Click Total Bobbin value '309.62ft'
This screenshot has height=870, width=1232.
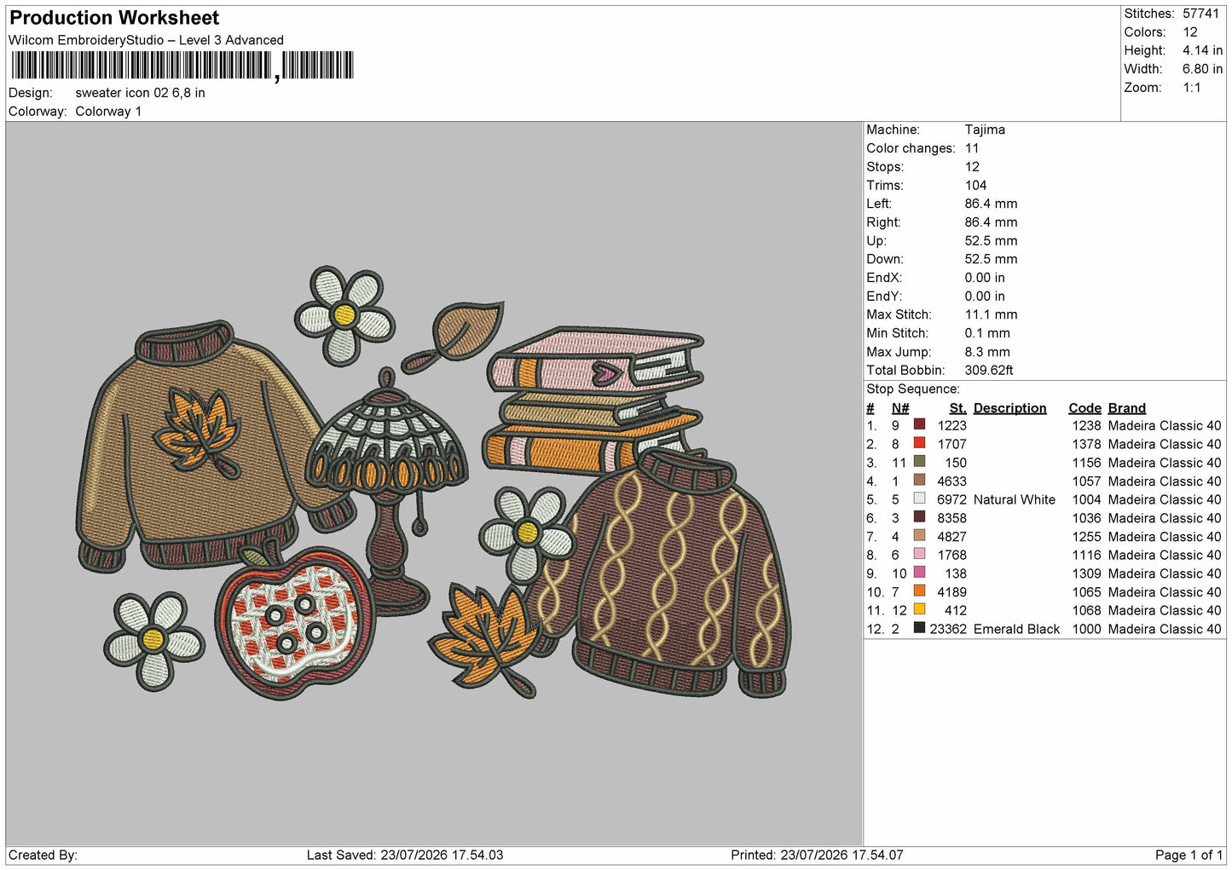989,370
